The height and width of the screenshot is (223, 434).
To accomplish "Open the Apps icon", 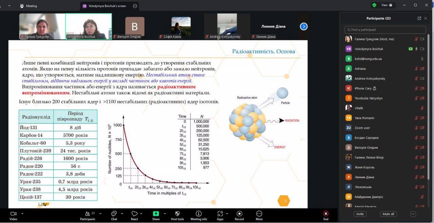I will [x=220, y=214].
